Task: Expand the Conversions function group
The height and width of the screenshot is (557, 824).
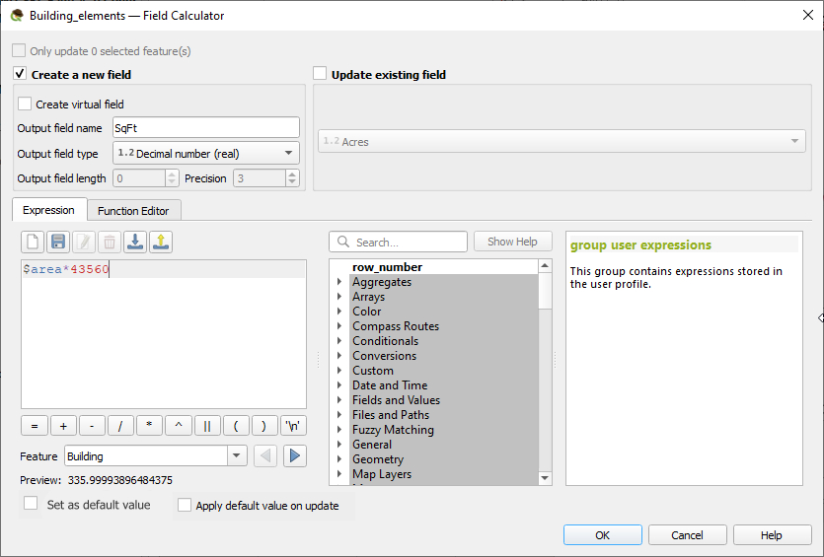Action: click(x=339, y=356)
